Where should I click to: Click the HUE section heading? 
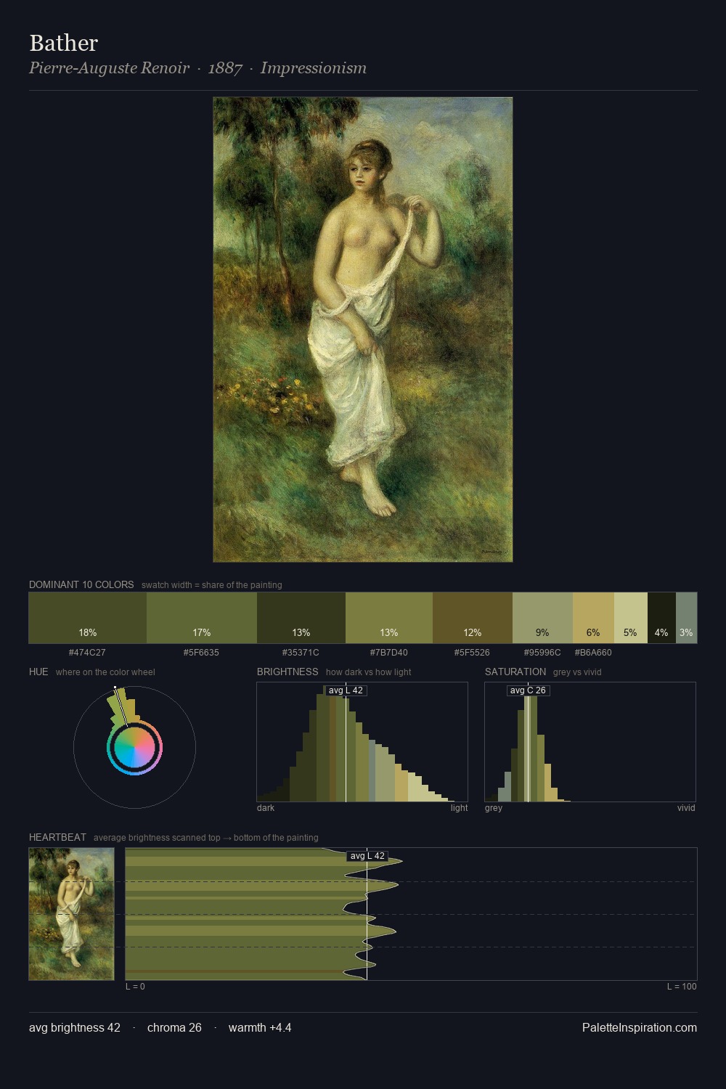(x=38, y=672)
